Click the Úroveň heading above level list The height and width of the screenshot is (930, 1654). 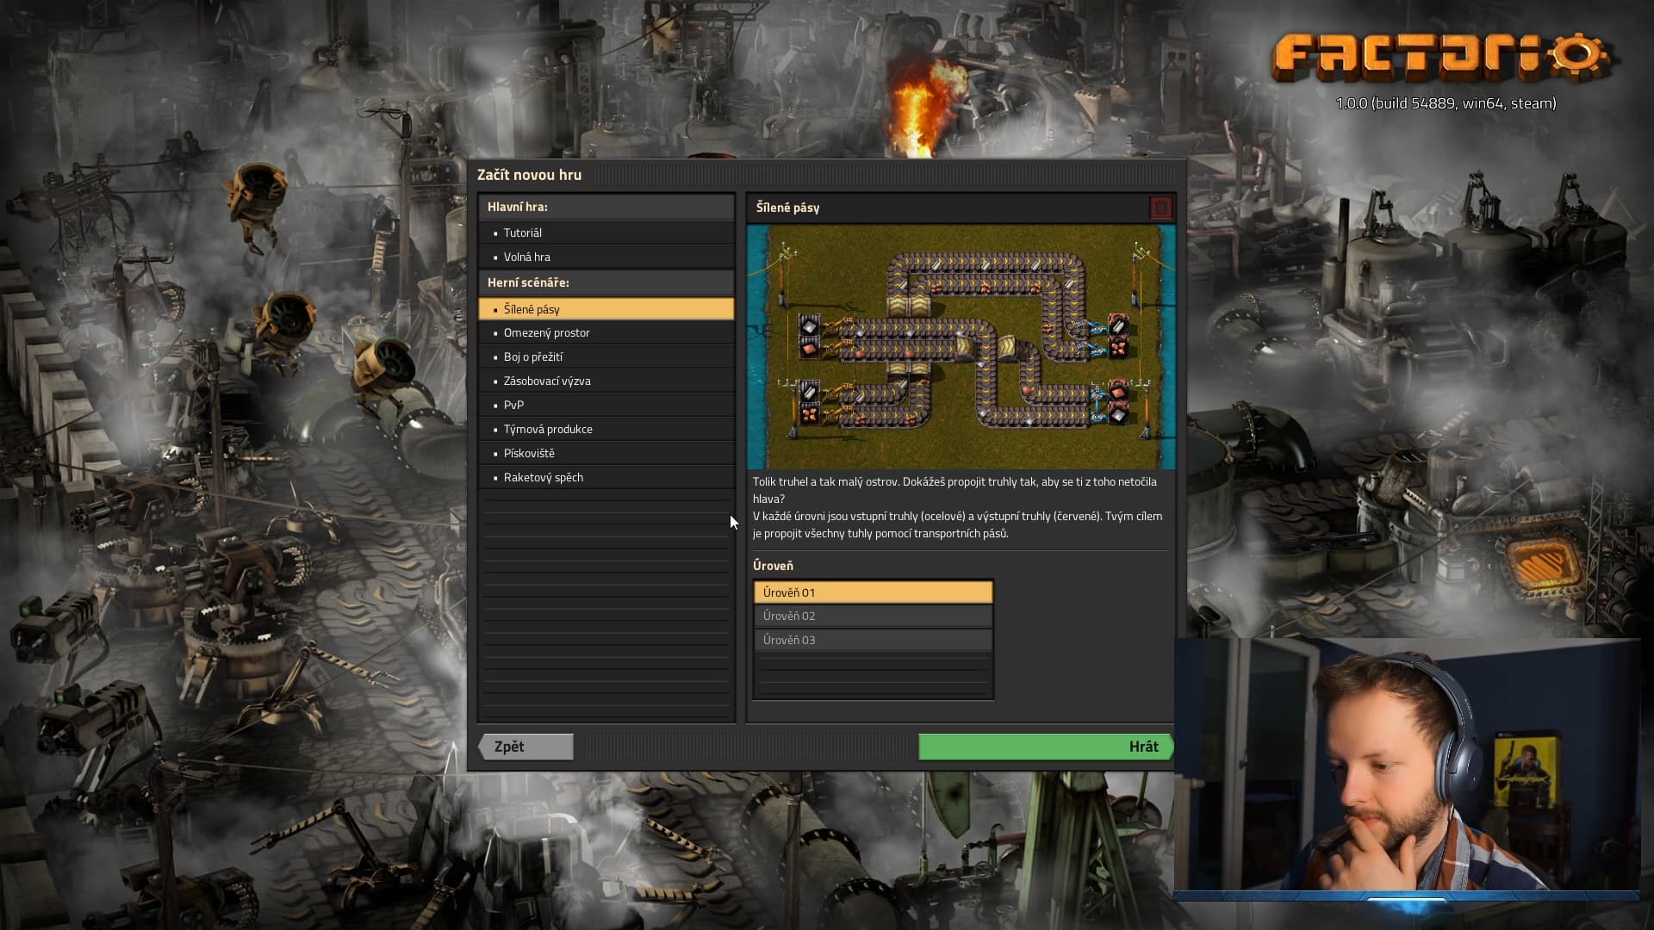(x=773, y=566)
